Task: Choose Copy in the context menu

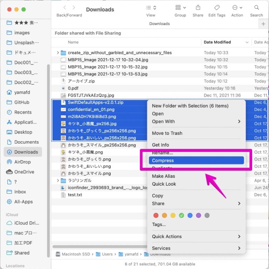Action: 196,196
